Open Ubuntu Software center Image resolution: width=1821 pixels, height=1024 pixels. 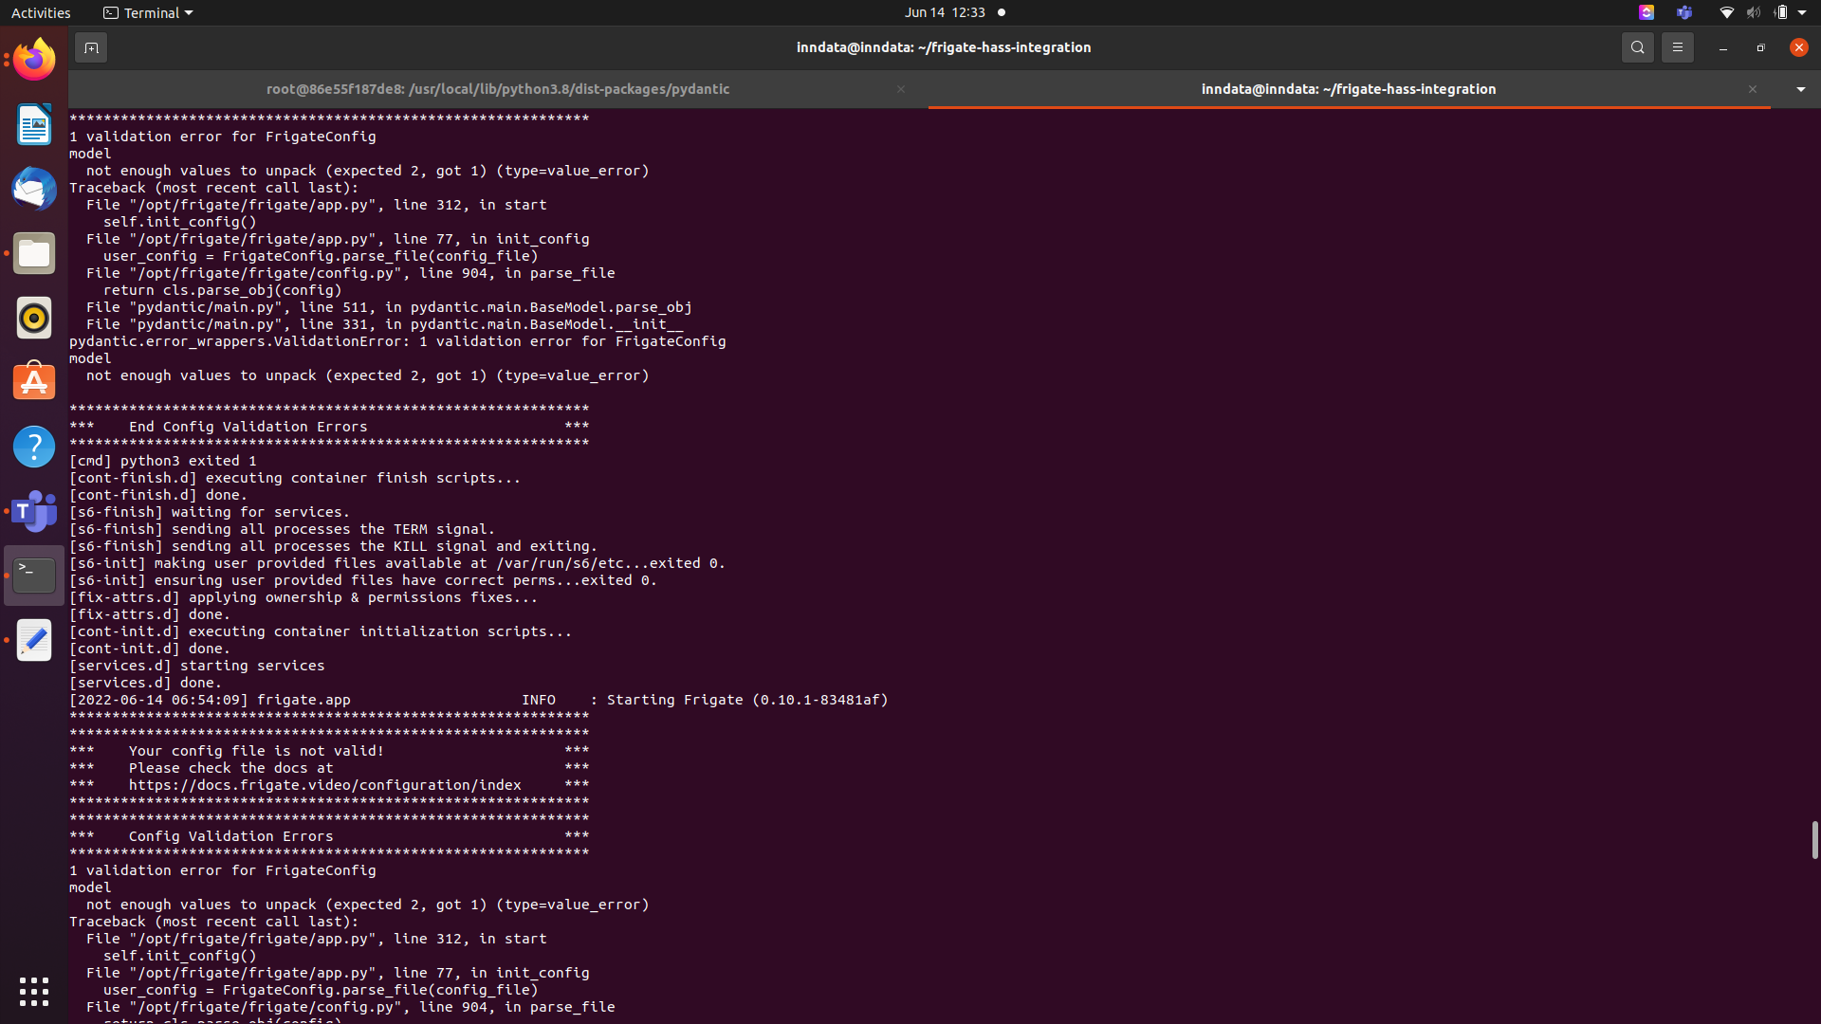click(x=33, y=381)
